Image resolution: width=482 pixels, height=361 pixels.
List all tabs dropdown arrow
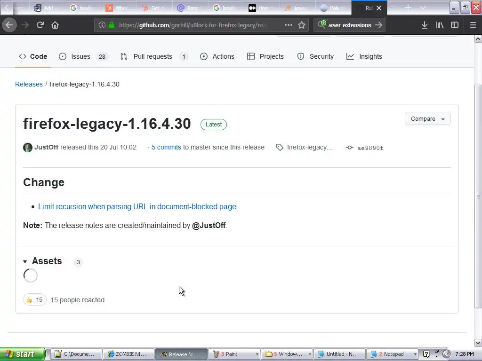coord(423,8)
